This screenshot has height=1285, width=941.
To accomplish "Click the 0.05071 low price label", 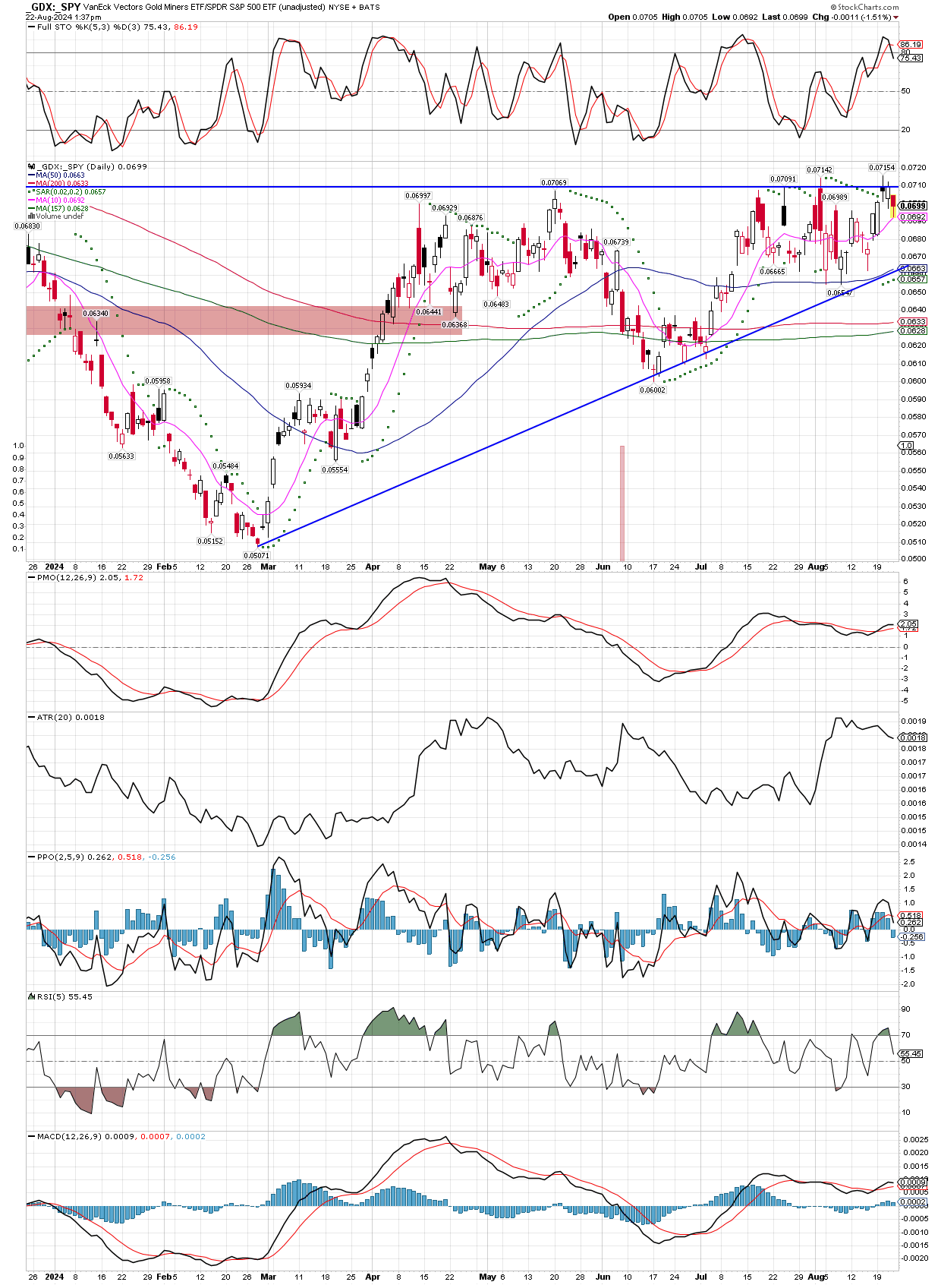I will pyautogui.click(x=256, y=555).
